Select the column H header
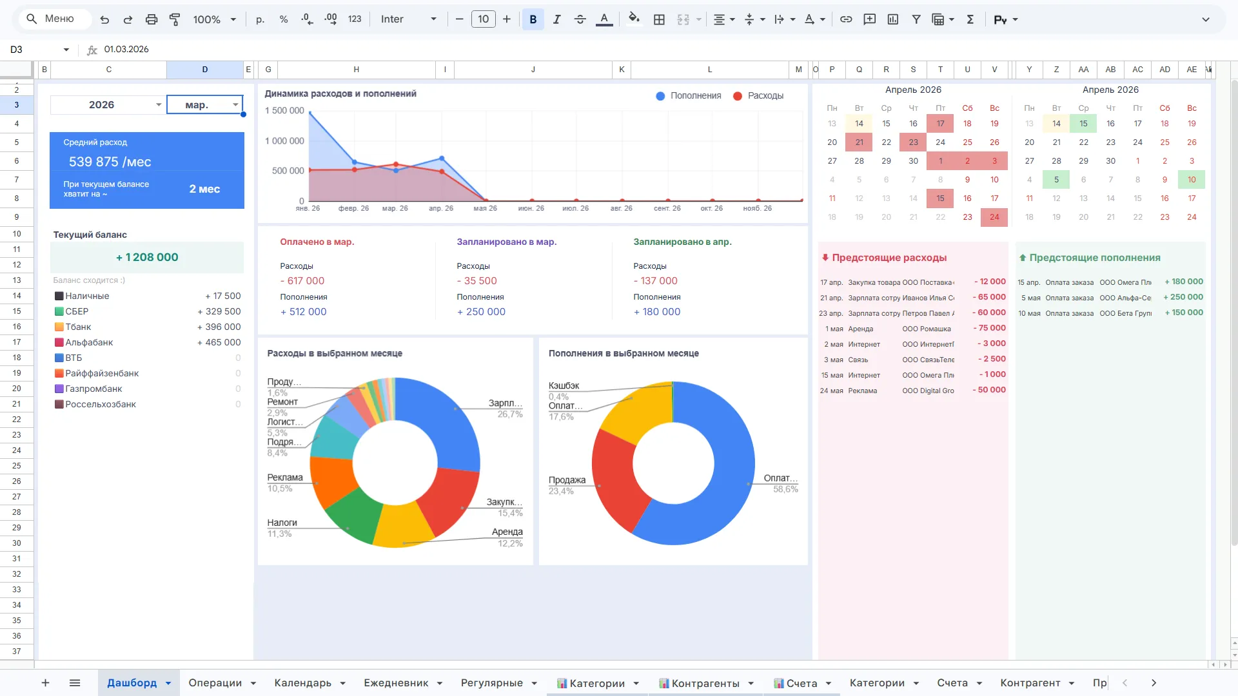Viewport: 1238px width, 696px height. 357,70
